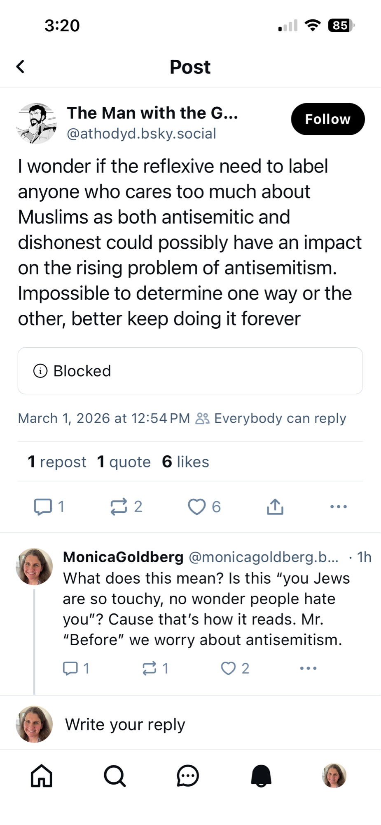Share the main post
The width and height of the screenshot is (381, 825).
275,507
